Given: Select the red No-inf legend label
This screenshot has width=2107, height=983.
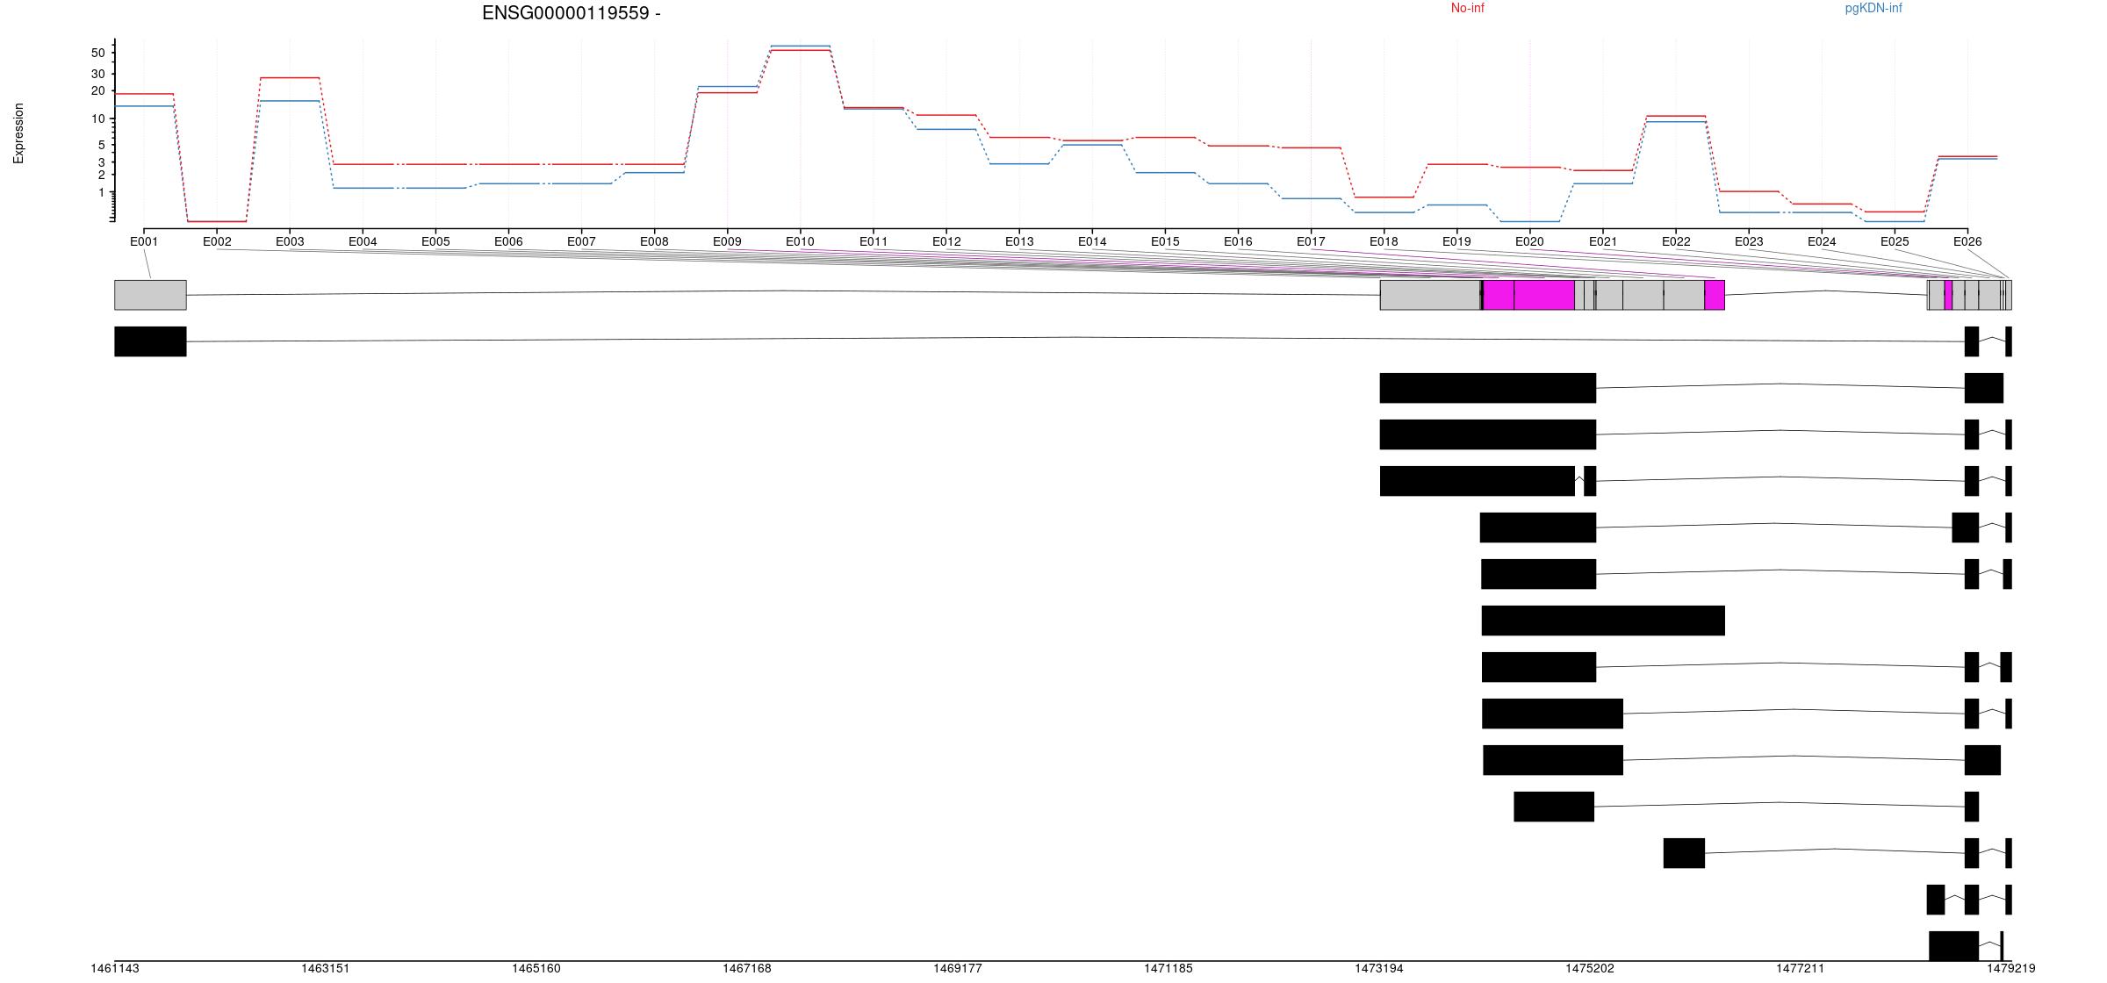Looking at the screenshot, I should coord(1467,9).
